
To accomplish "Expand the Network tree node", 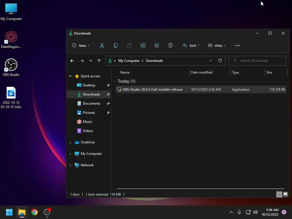I will (x=70, y=165).
